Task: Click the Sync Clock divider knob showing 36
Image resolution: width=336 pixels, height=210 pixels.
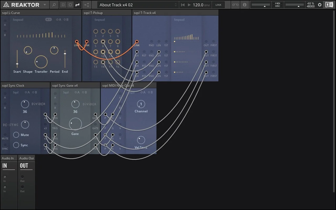Action: pos(25,104)
